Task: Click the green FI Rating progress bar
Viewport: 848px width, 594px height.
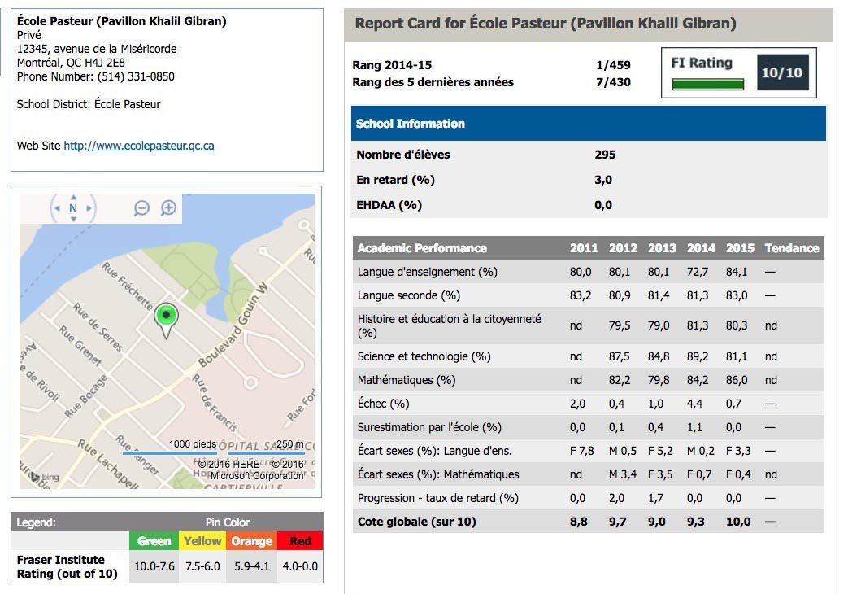Action: pos(707,84)
